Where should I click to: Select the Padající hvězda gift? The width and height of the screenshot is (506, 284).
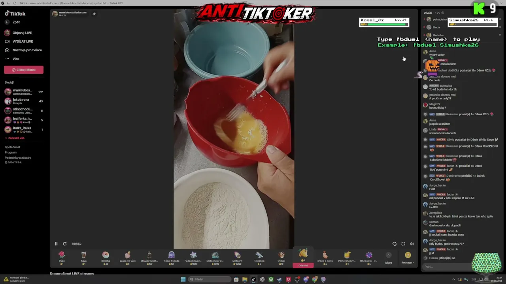193,258
